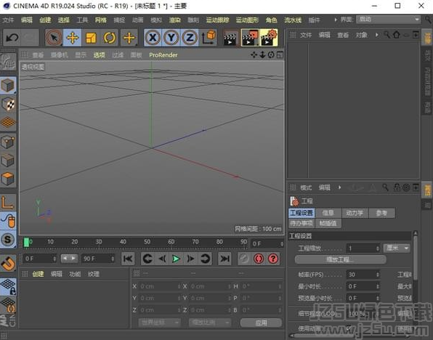The image size is (433, 340).
Task: Activate the Move tool in top toolbar
Action: (x=73, y=38)
